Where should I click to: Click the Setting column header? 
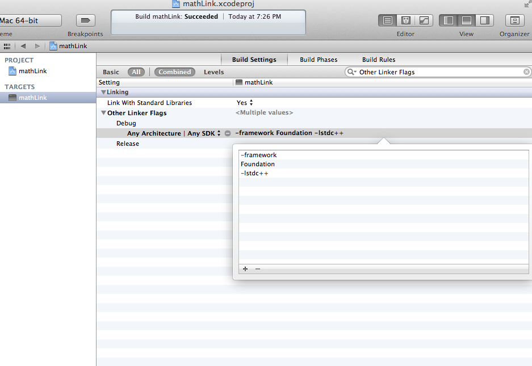tap(165, 82)
